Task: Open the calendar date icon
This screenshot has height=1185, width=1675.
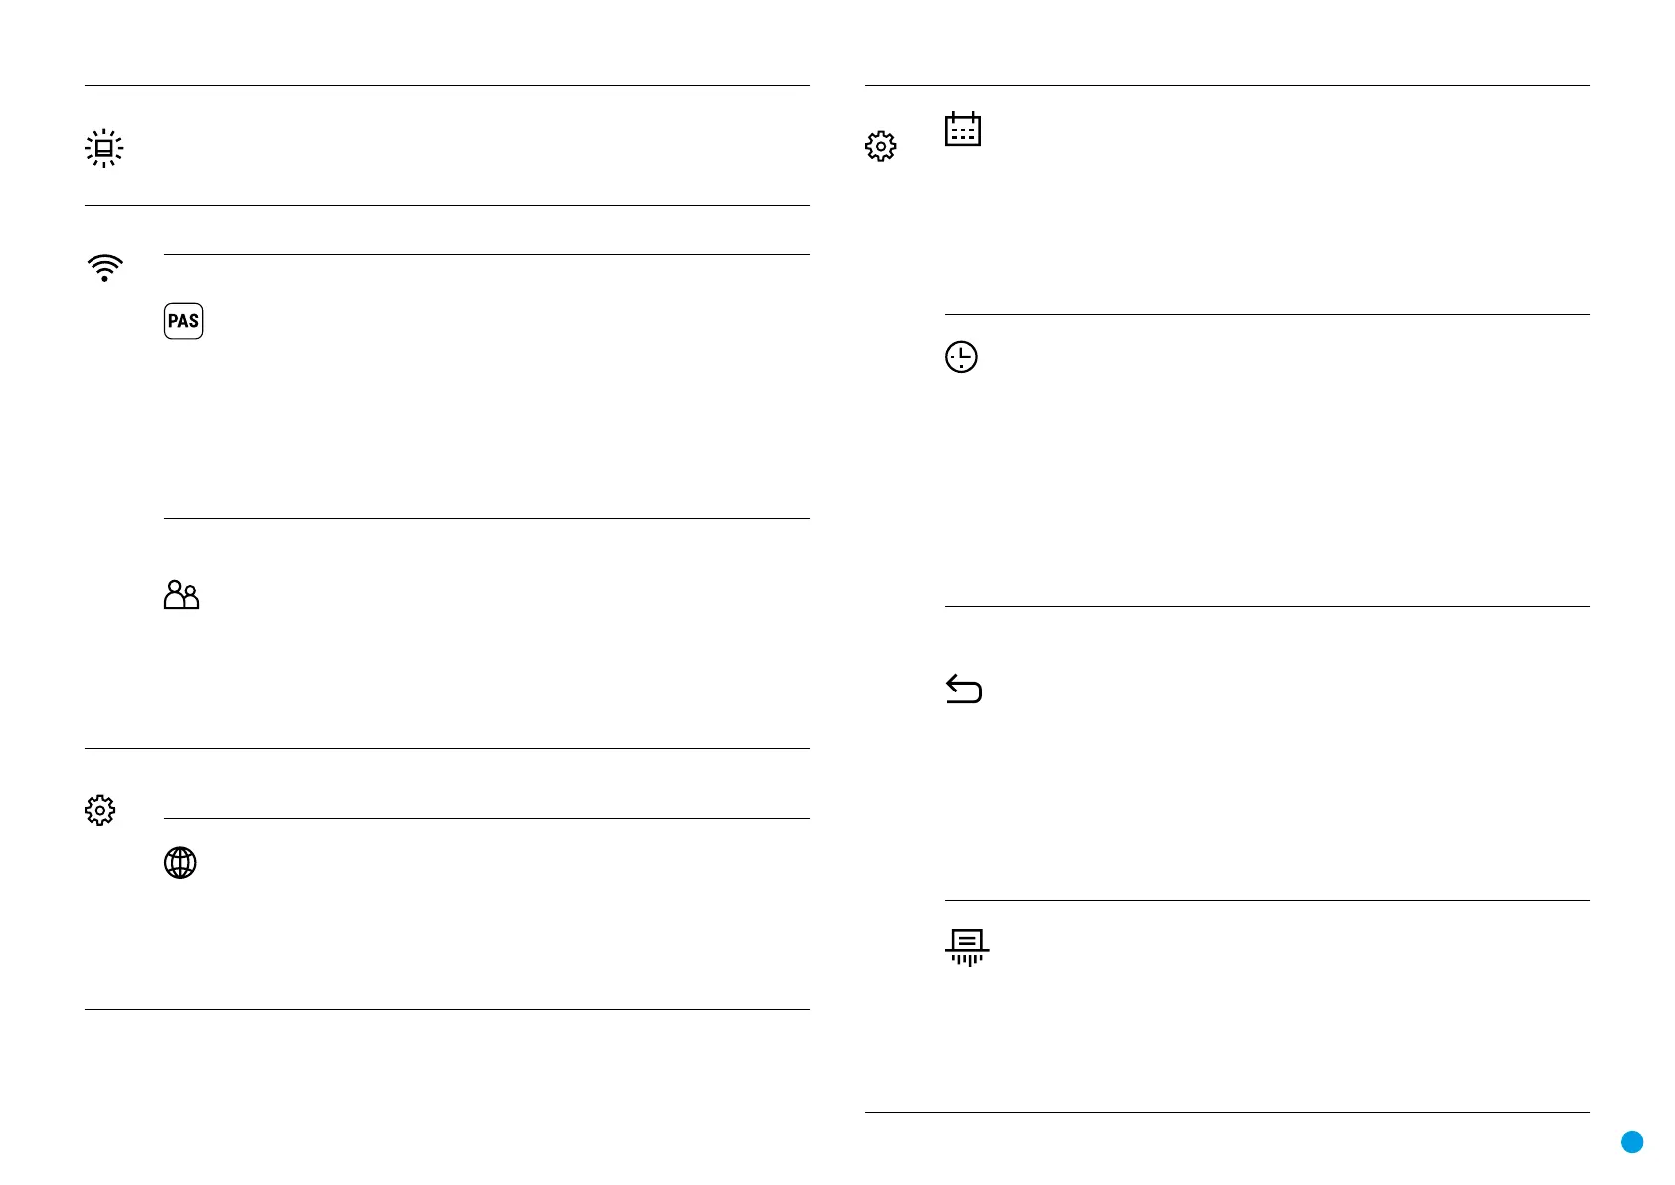Action: pos(962,129)
